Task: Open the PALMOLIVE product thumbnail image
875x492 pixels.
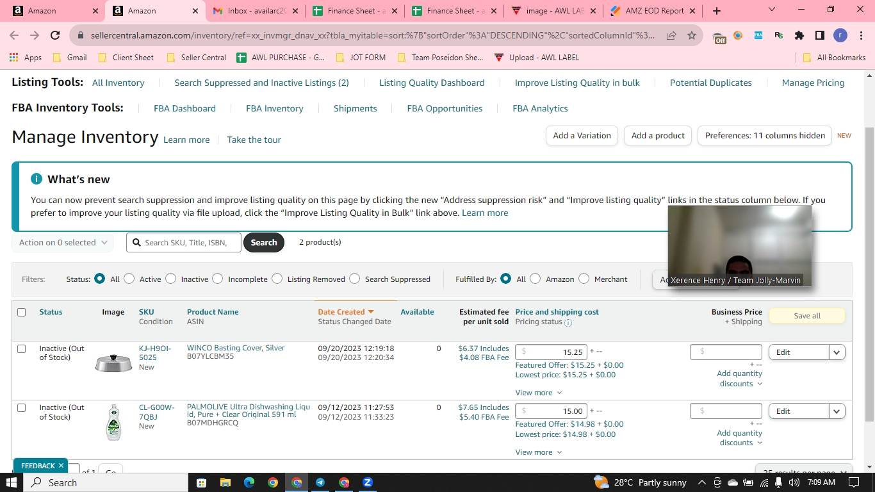Action: [113, 422]
